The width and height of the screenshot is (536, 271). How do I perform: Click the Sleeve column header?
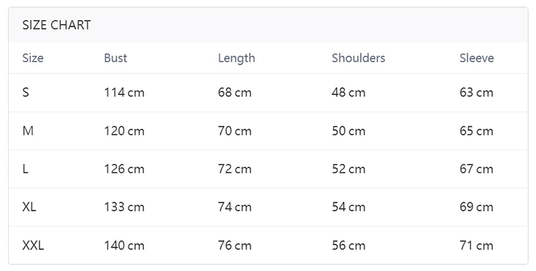coord(476,58)
